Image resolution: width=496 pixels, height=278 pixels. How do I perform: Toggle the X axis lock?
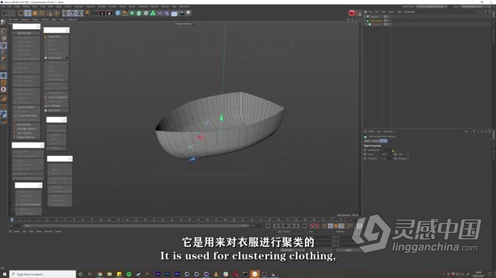(x=66, y=13)
